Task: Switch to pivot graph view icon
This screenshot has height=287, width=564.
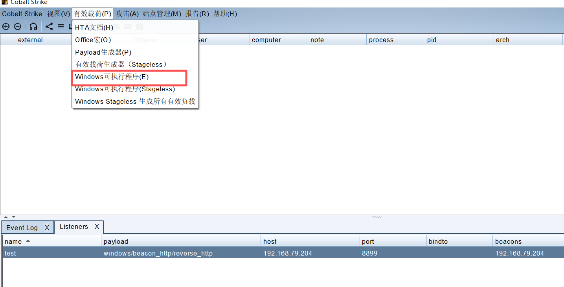Action: click(49, 27)
